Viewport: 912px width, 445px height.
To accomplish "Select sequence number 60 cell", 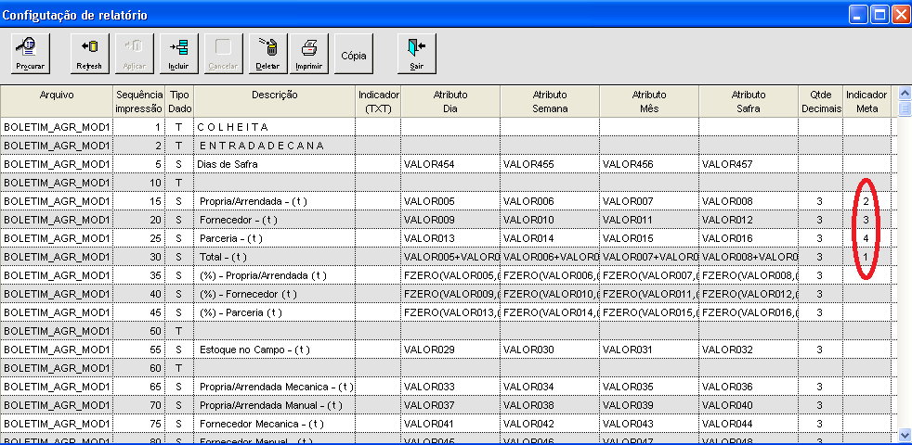I will click(x=139, y=368).
